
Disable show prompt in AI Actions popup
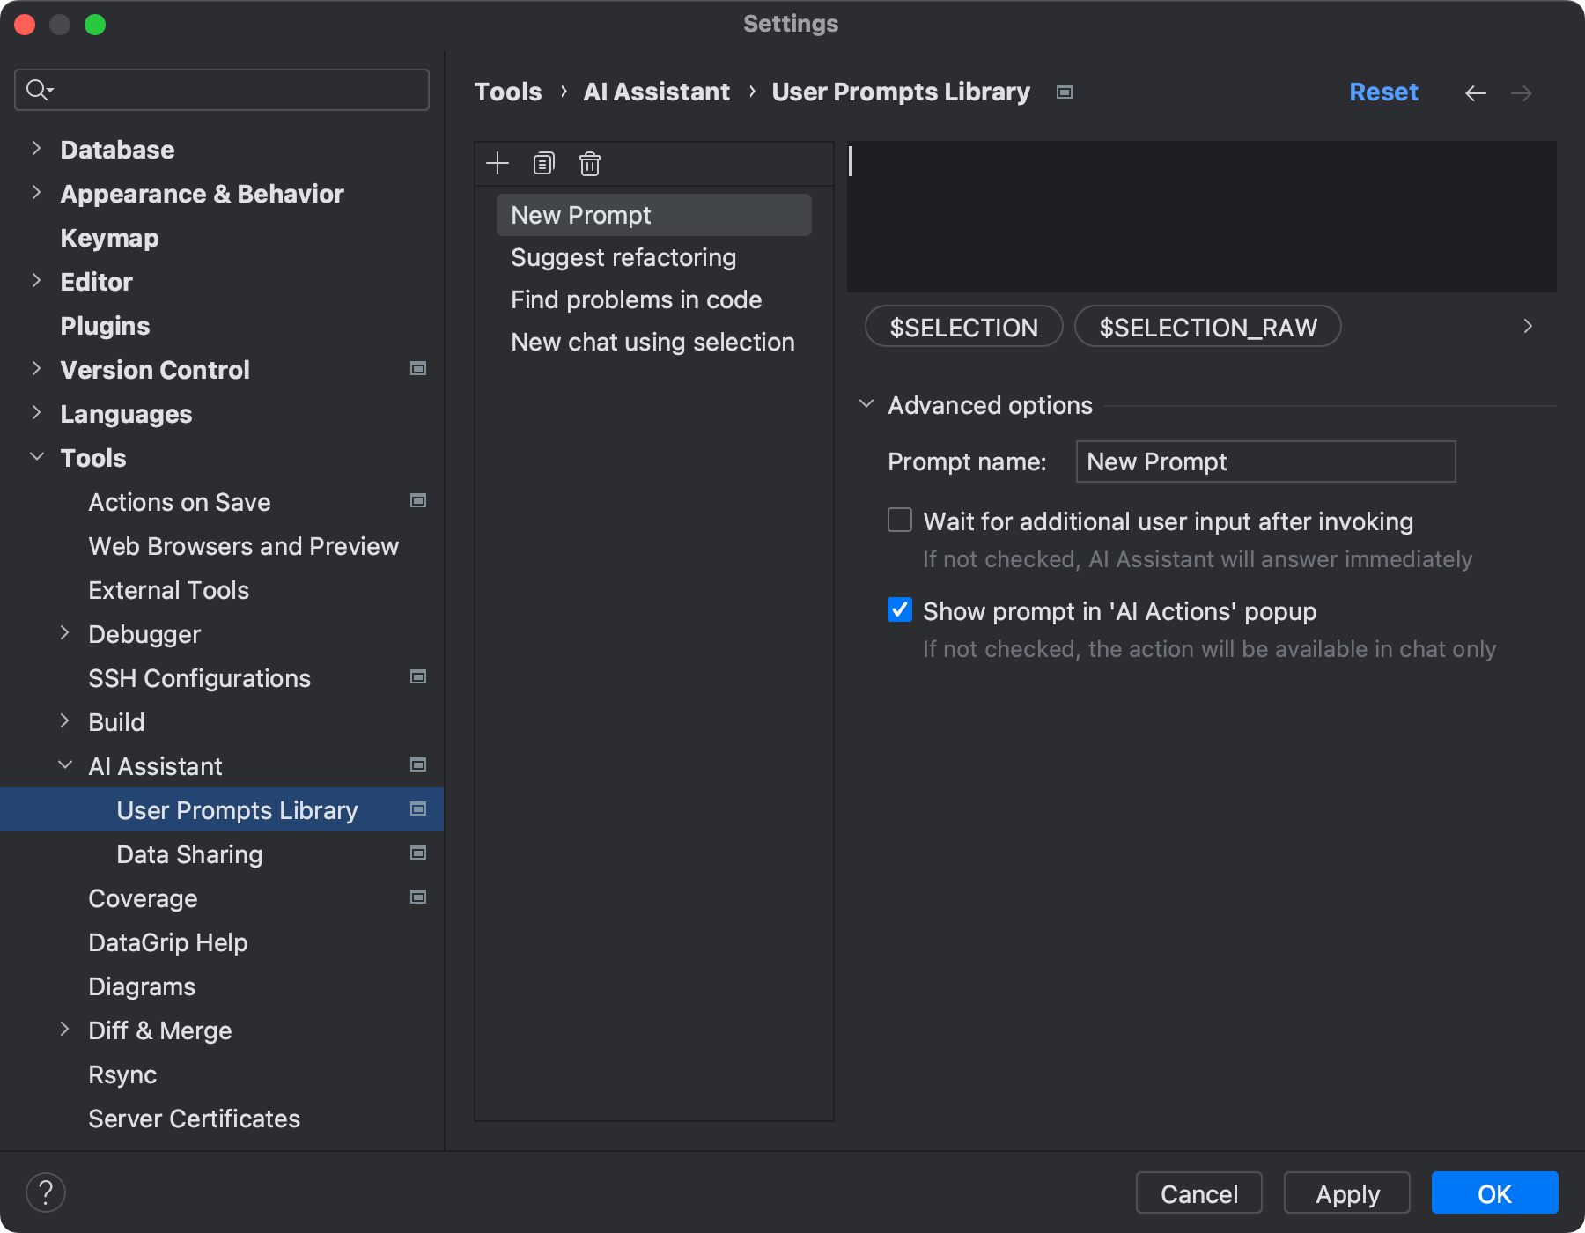pos(899,610)
